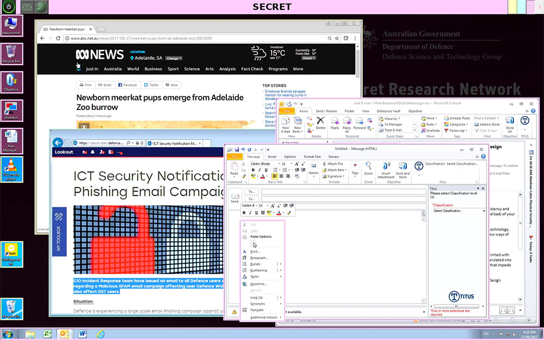Click Undo arrow in message quick access toolbar
This screenshot has width=544, height=340.
pyautogui.click(x=243, y=150)
